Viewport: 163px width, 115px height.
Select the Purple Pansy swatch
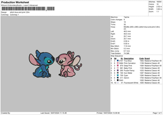click(x=118, y=71)
